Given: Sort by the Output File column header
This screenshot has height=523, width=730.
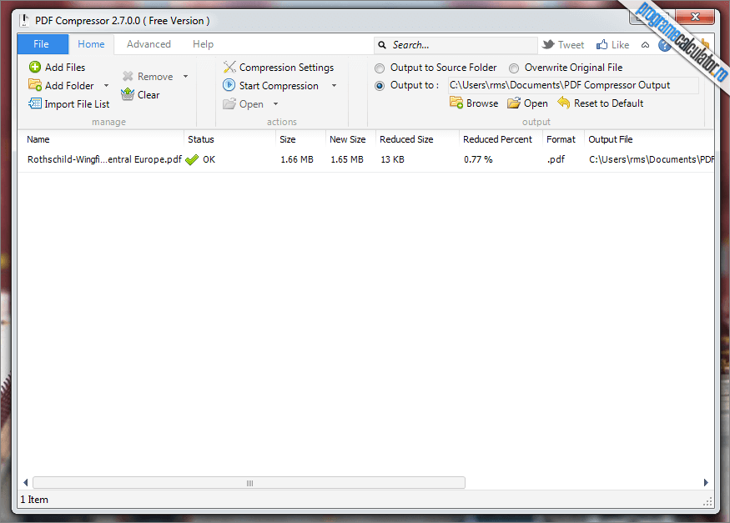Looking at the screenshot, I should 649,139.
